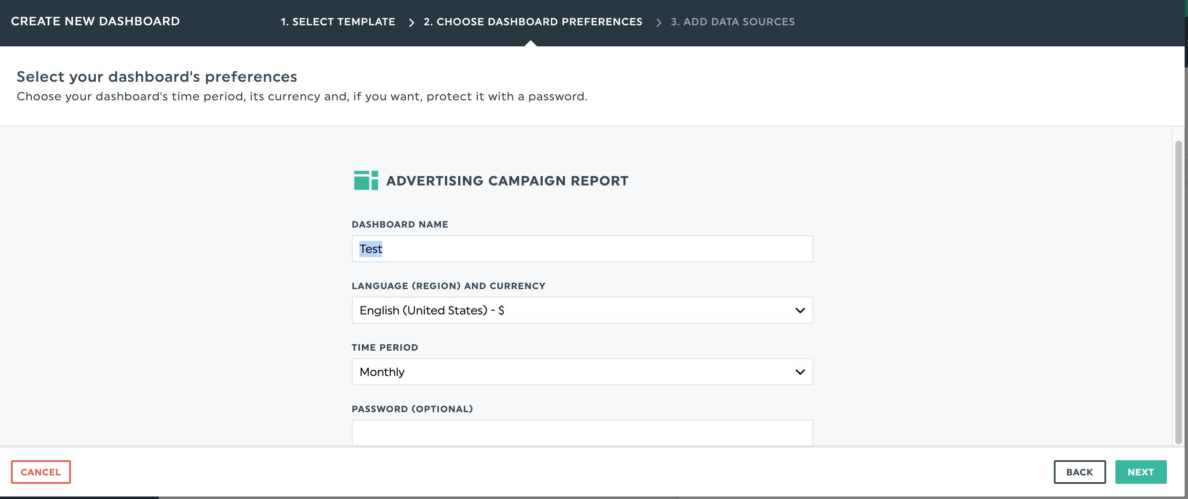
Task: Go back with the Back button
Action: click(x=1079, y=472)
